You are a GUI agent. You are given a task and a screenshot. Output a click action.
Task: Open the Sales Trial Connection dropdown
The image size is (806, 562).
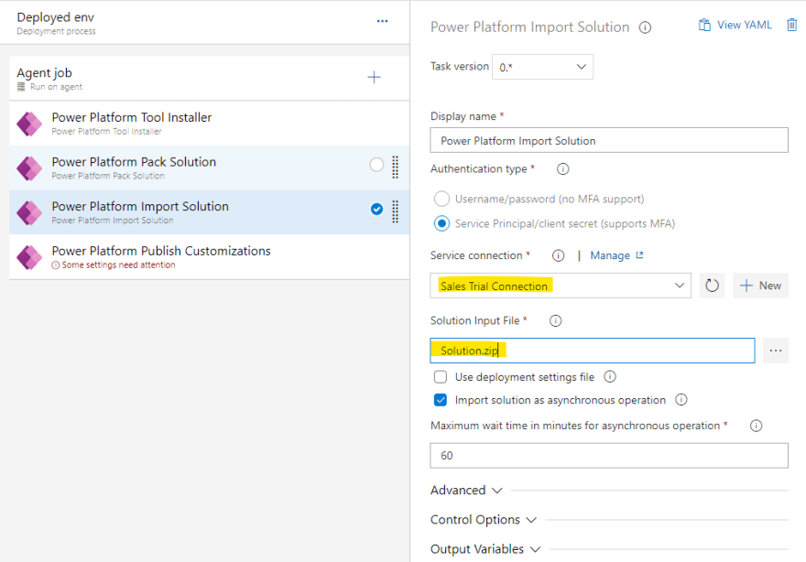pyautogui.click(x=561, y=286)
